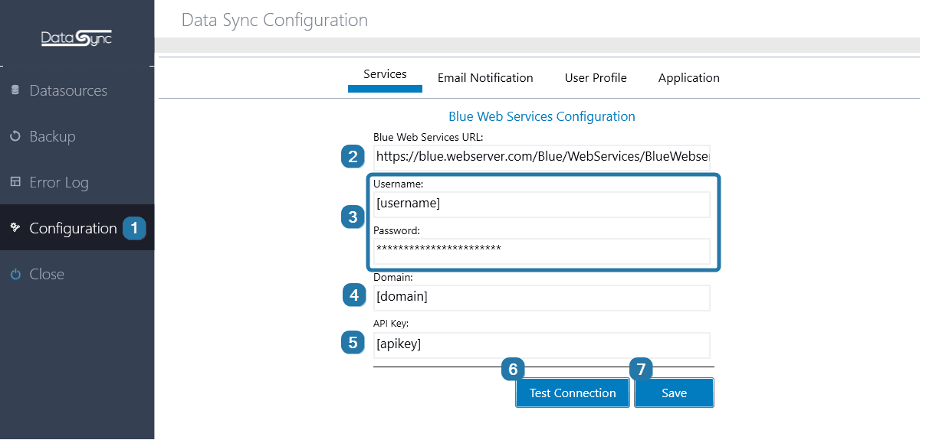Open the Backup sidebar item

click(x=77, y=136)
